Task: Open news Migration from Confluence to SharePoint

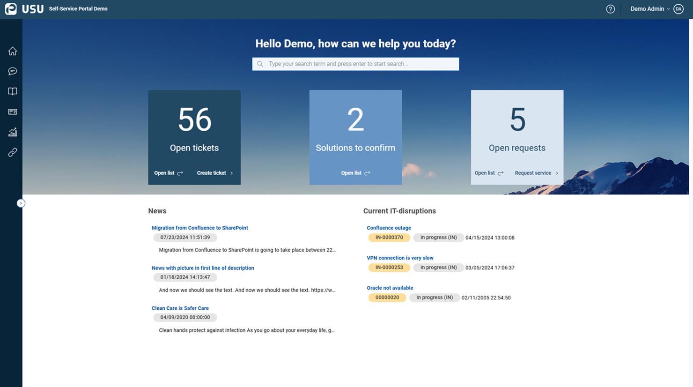Action: click(x=200, y=228)
